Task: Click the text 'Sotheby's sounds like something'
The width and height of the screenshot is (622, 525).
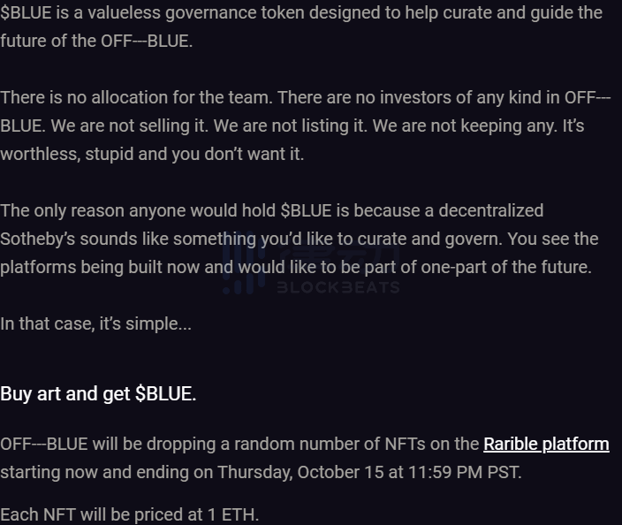Action: (128, 239)
